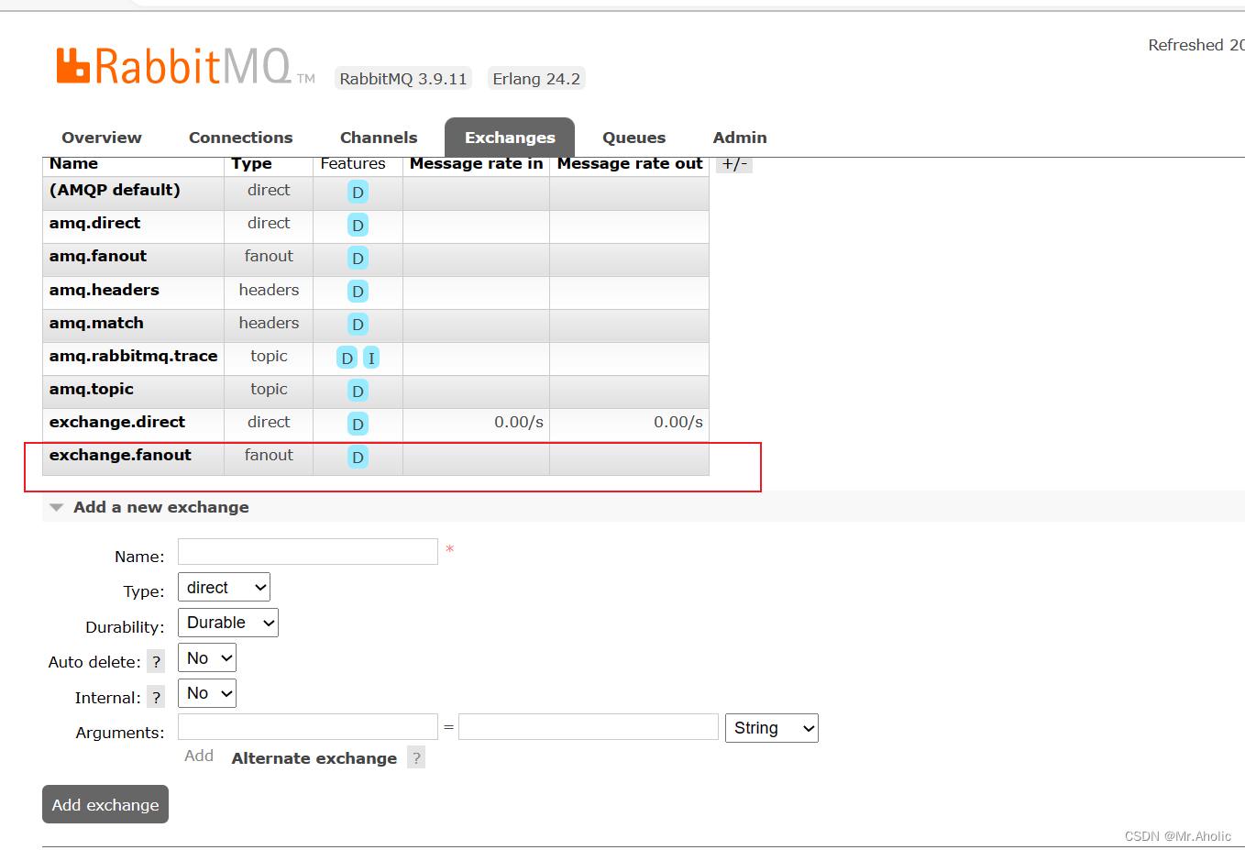1245x850 pixels.
Task: Click the durable D badge on amq.topic
Action: pyautogui.click(x=358, y=391)
